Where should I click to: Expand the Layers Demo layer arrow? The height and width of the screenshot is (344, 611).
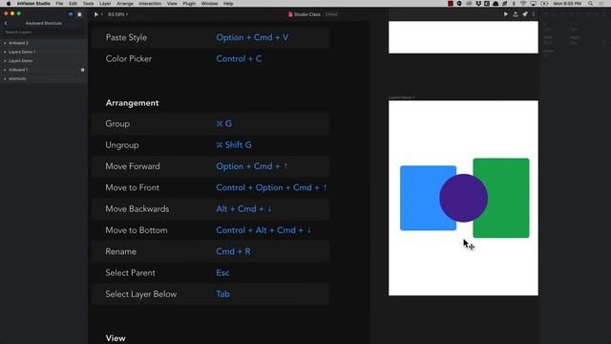coord(5,61)
